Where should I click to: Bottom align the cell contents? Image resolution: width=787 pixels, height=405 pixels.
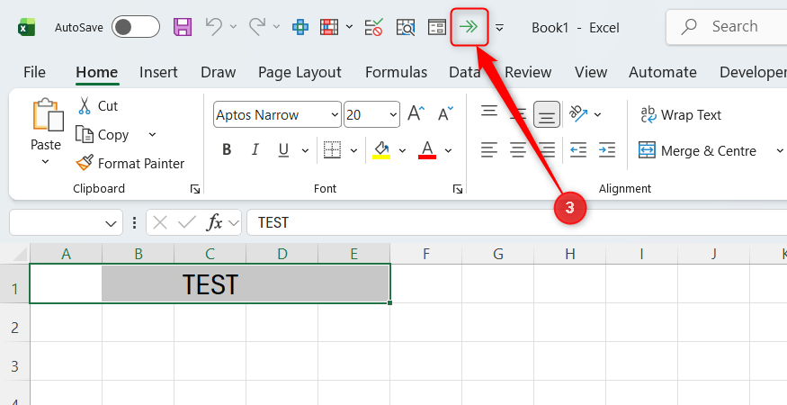[x=547, y=114]
